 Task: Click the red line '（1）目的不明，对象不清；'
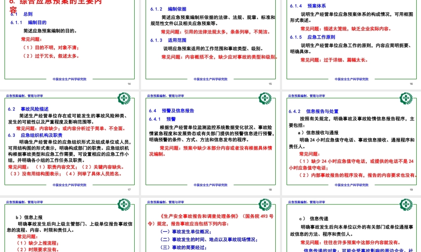tap(51, 47)
